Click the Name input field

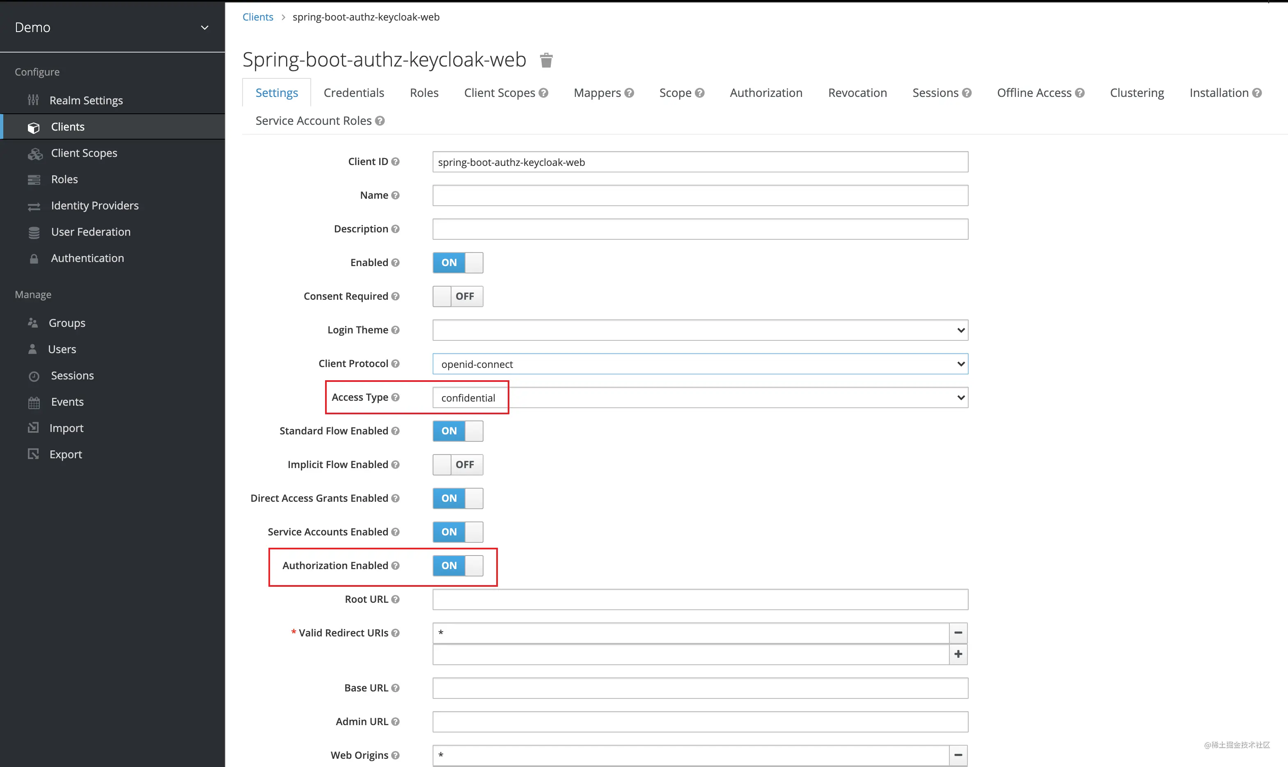pyautogui.click(x=700, y=195)
